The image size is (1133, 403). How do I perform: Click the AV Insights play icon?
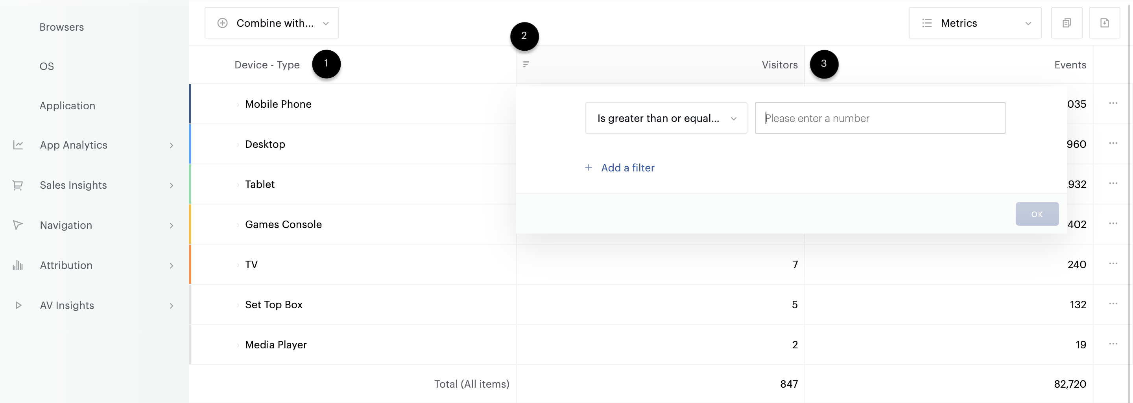[x=18, y=305]
